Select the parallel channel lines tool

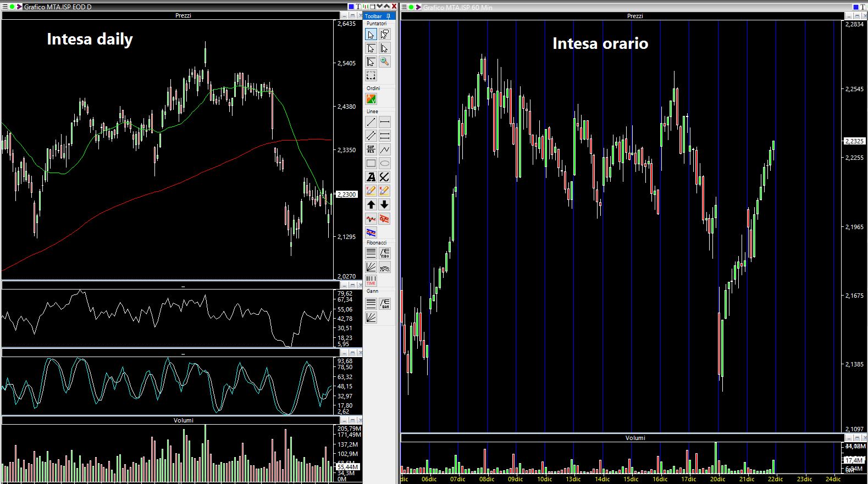[371, 136]
